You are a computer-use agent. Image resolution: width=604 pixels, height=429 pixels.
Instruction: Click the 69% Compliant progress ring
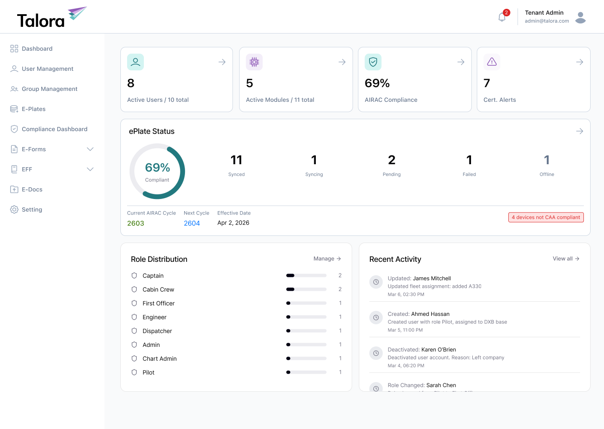click(157, 171)
